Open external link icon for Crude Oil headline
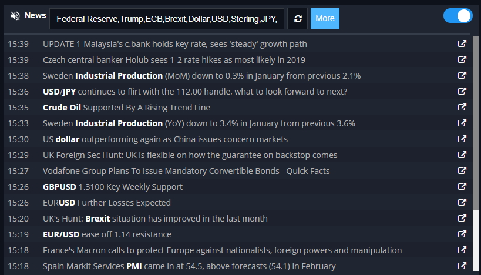 pyautogui.click(x=462, y=107)
